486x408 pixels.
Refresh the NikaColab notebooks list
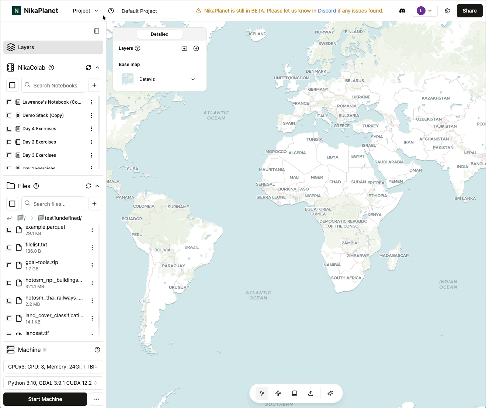[x=88, y=68]
